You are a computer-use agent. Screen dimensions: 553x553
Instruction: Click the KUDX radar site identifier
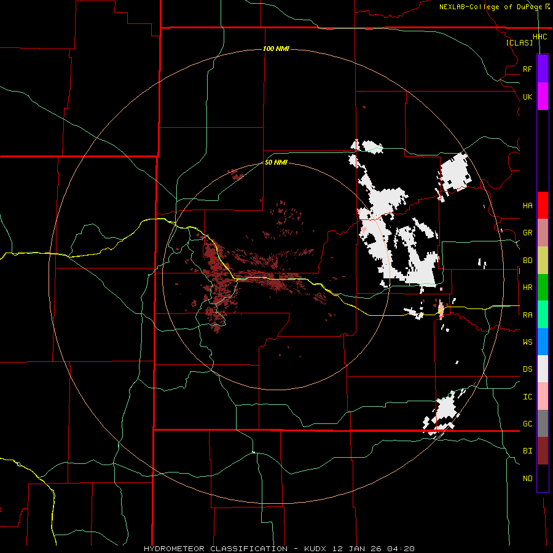point(315,549)
